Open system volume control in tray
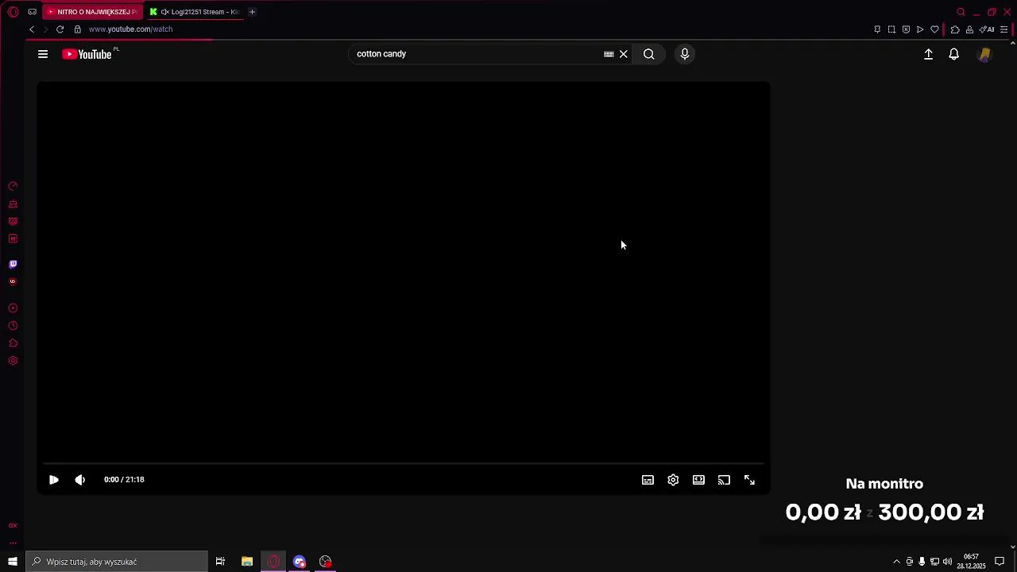 click(x=947, y=562)
